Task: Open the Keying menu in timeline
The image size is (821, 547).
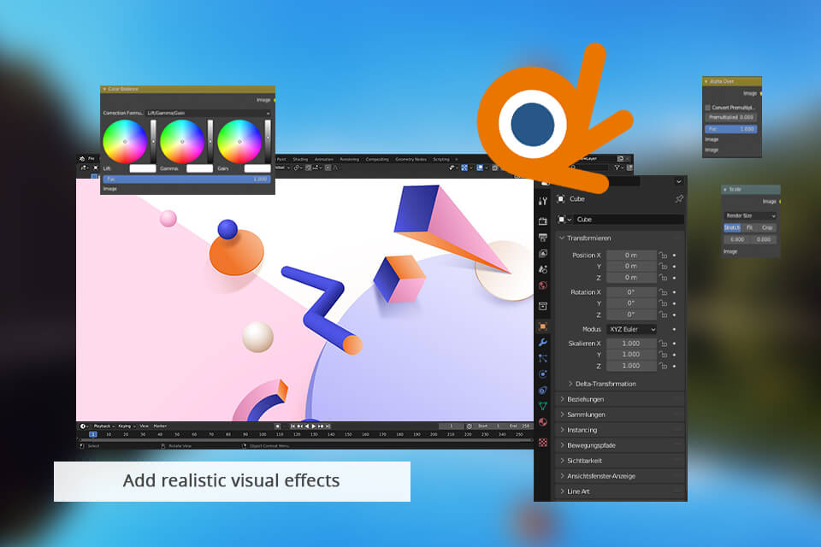Action: [127, 426]
